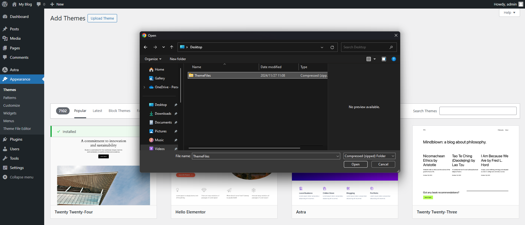The image size is (525, 225).
Task: Open the view options dropdown arrow
Action: (374, 59)
